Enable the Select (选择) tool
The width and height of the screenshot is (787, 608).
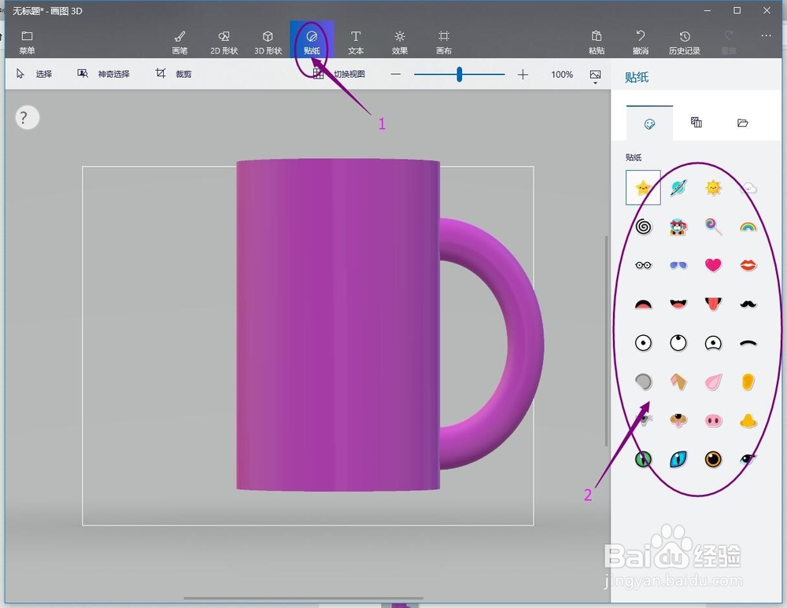[35, 73]
